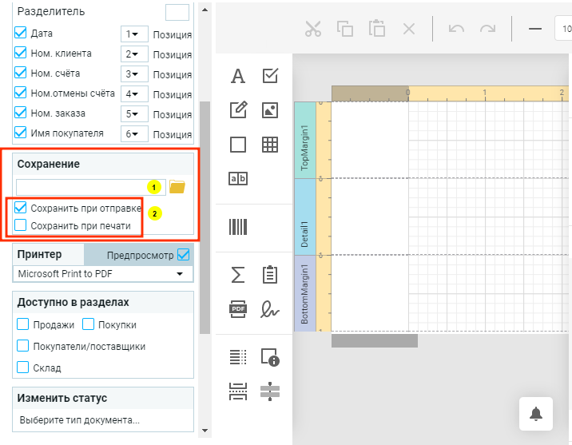This screenshot has width=572, height=445.
Task: Select the Detail1 band tab
Action: coord(304,217)
